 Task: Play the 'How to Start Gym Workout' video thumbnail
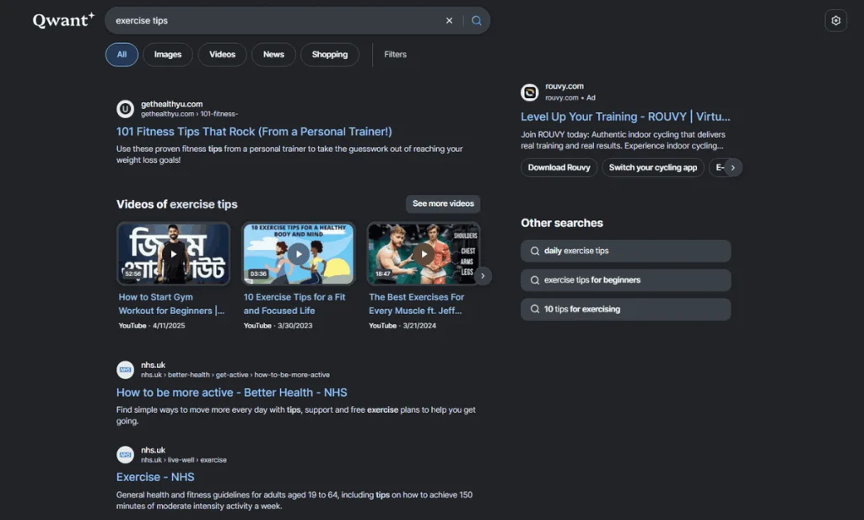coord(173,253)
